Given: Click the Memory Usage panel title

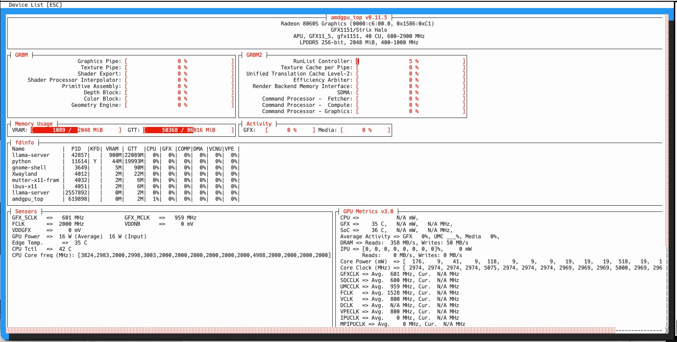Looking at the screenshot, I should [x=34, y=124].
